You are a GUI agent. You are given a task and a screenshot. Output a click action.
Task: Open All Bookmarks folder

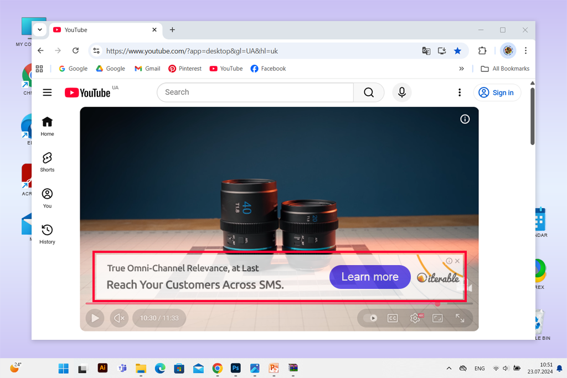[505, 69]
